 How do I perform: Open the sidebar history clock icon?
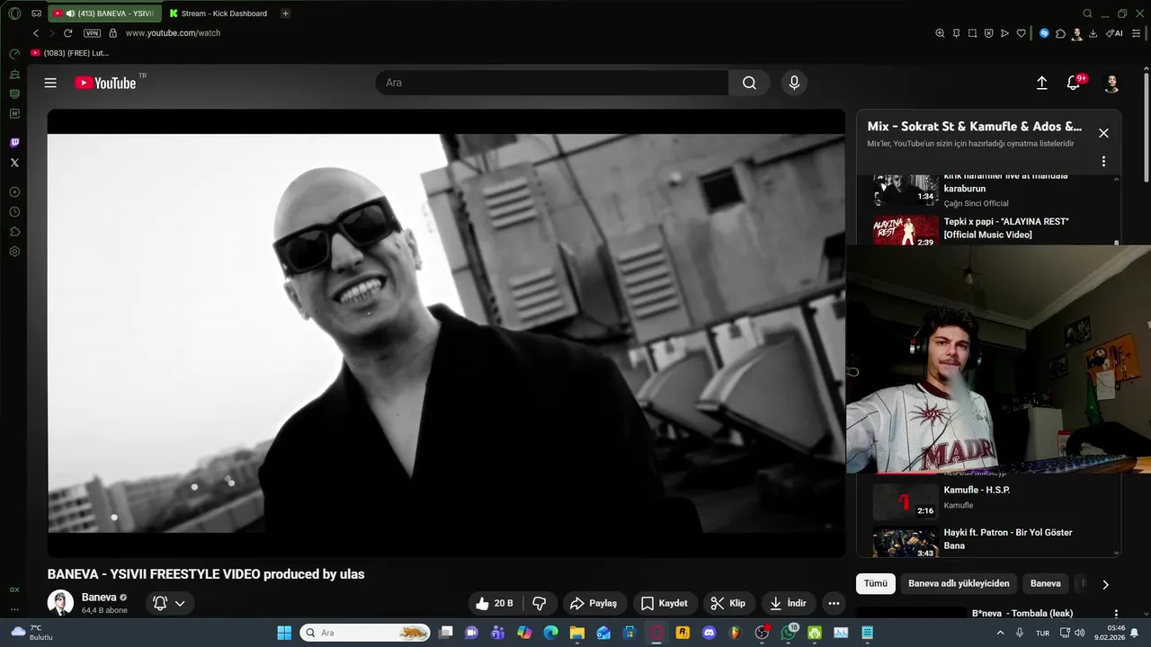coord(14,212)
